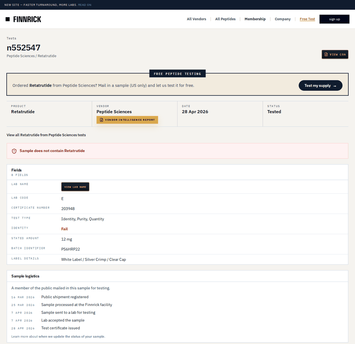The width and height of the screenshot is (355, 344).
Task: Select batch identifier PS6HRP22
Action: click(71, 249)
